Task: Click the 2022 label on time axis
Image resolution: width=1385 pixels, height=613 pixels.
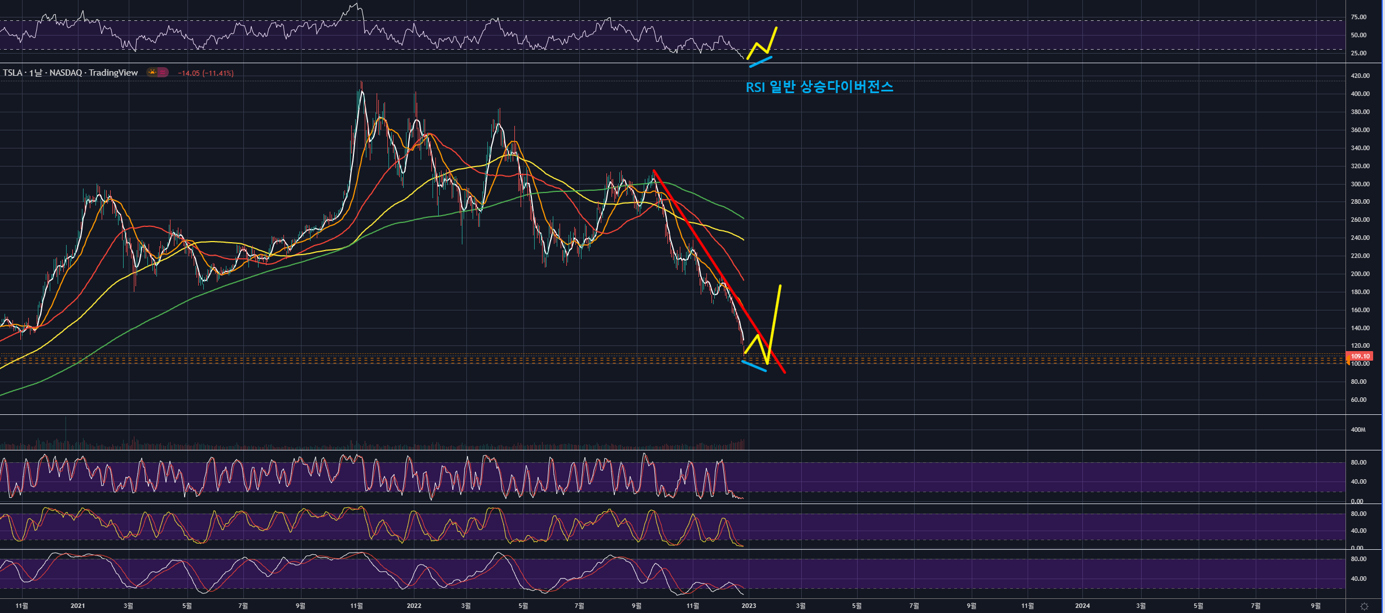Action: (414, 606)
